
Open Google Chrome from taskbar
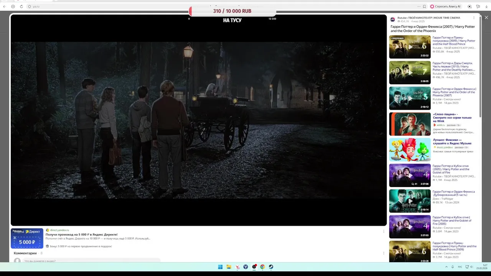pos(262,267)
